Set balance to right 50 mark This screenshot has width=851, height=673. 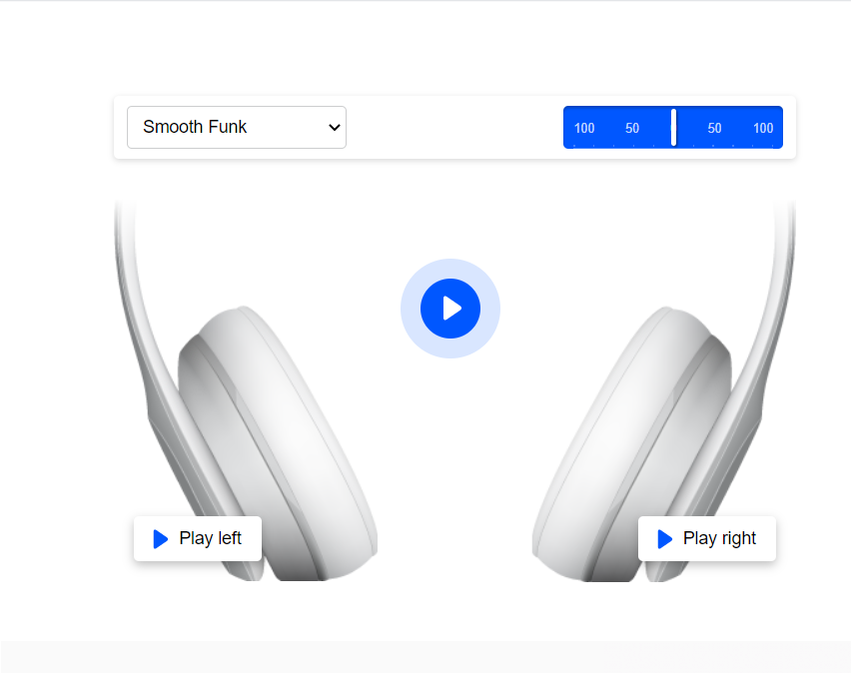pyautogui.click(x=715, y=128)
